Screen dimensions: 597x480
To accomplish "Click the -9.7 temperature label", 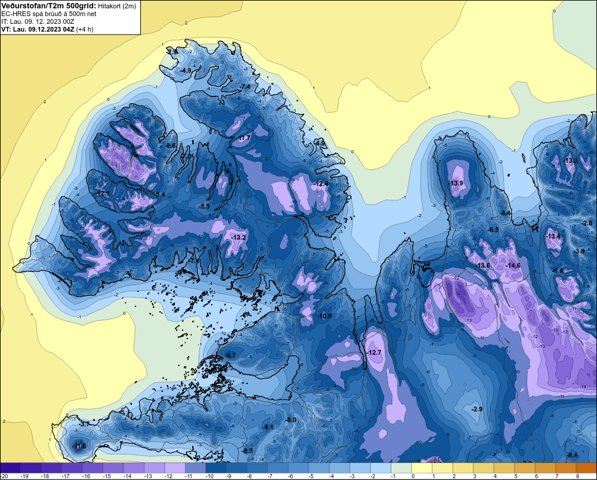I will tap(230, 355).
